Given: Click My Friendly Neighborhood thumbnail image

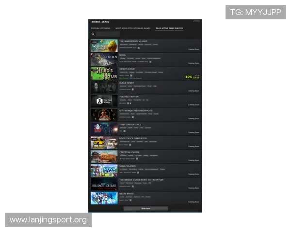Looking at the screenshot, I should click(104, 115).
